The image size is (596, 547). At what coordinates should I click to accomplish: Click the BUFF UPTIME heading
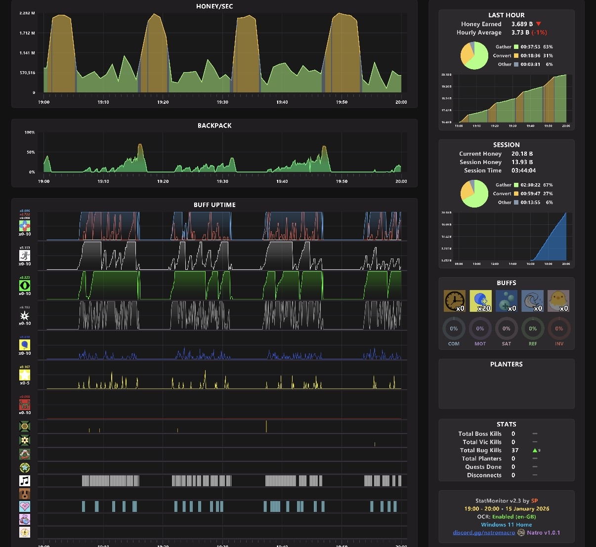click(x=214, y=205)
